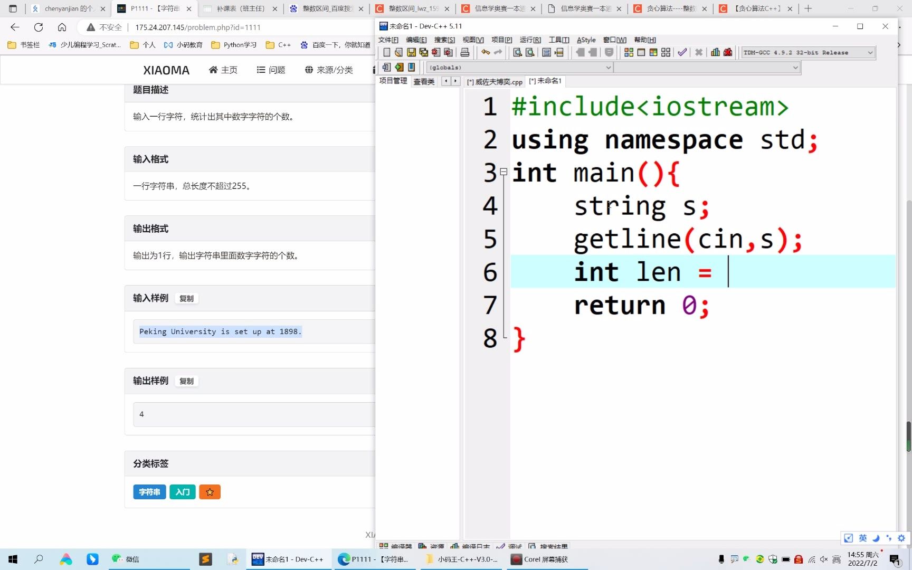
Task: Open the 工具[T] menu
Action: (558, 40)
